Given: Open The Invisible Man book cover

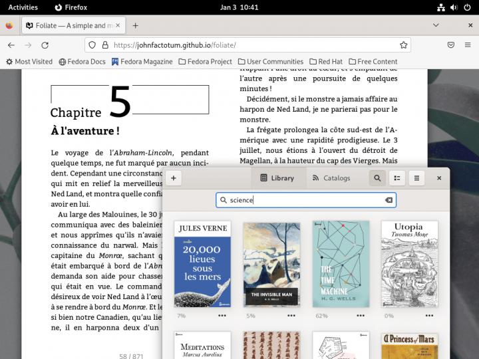Looking at the screenshot, I should click(x=271, y=264).
